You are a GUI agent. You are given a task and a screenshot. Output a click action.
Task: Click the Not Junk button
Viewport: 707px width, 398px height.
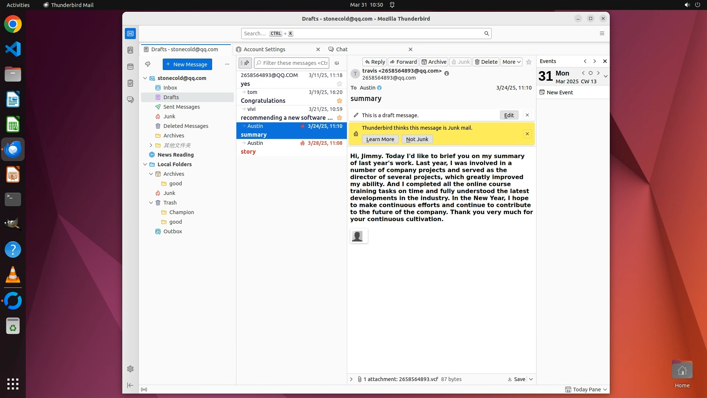point(417,139)
